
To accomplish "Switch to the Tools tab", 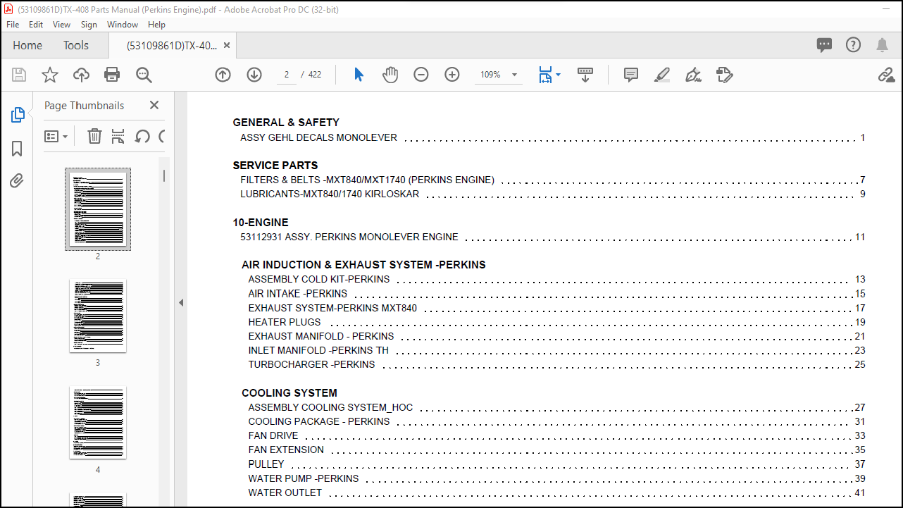I will [x=76, y=45].
